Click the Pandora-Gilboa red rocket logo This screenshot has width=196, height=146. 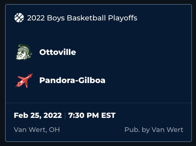click(24, 81)
